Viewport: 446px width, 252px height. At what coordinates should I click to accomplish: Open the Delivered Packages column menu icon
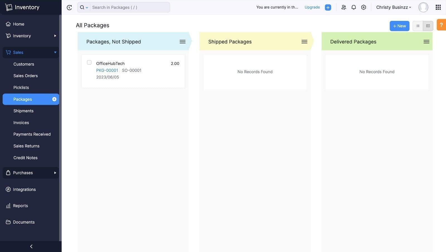pos(426,41)
